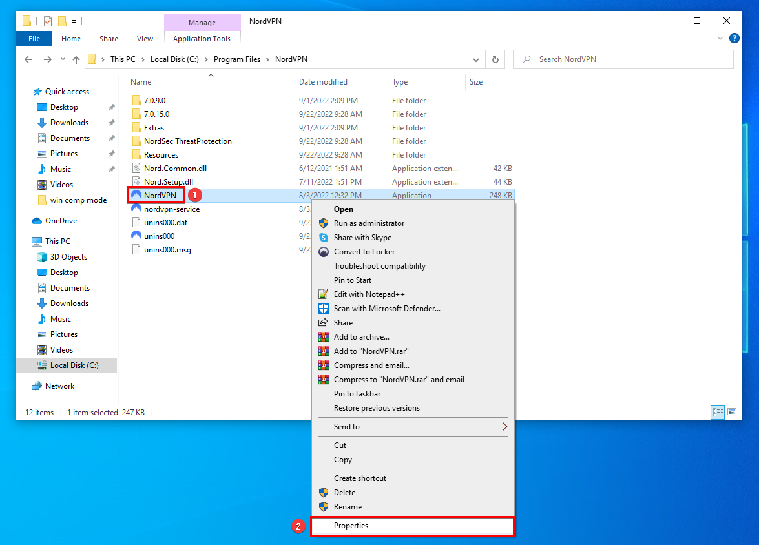This screenshot has height=545, width=759.
Task: Sort files by Date modified column
Action: pos(323,82)
